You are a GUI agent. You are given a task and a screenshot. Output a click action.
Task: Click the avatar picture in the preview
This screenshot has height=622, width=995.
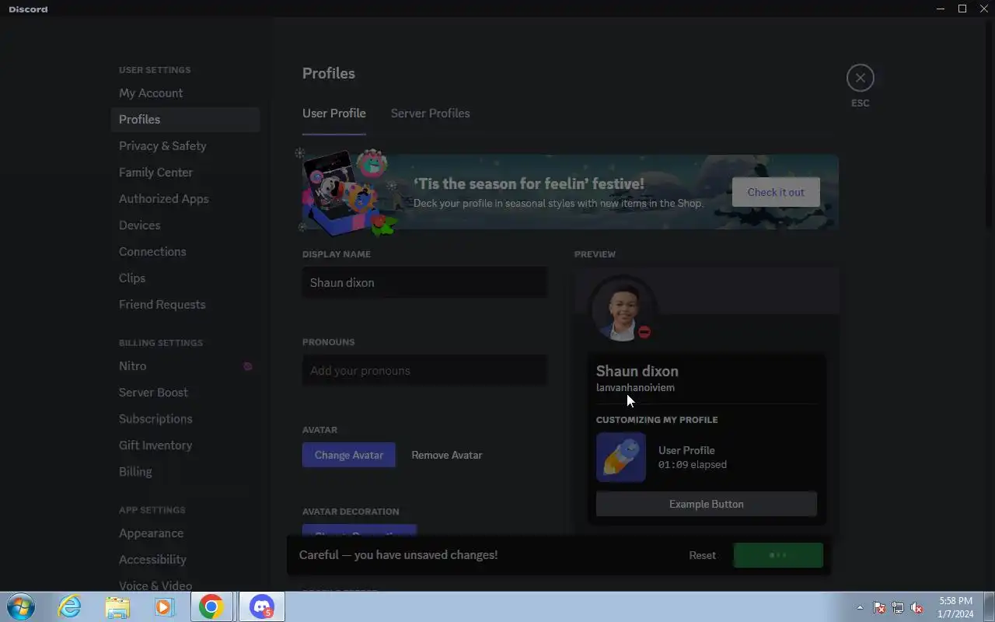tap(622, 309)
